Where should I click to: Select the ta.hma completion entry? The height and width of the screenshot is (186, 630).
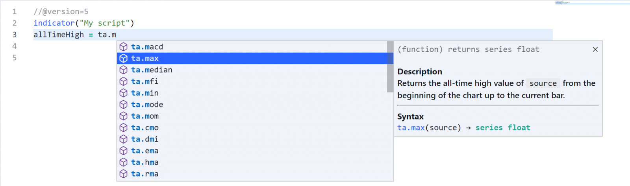[x=145, y=162]
